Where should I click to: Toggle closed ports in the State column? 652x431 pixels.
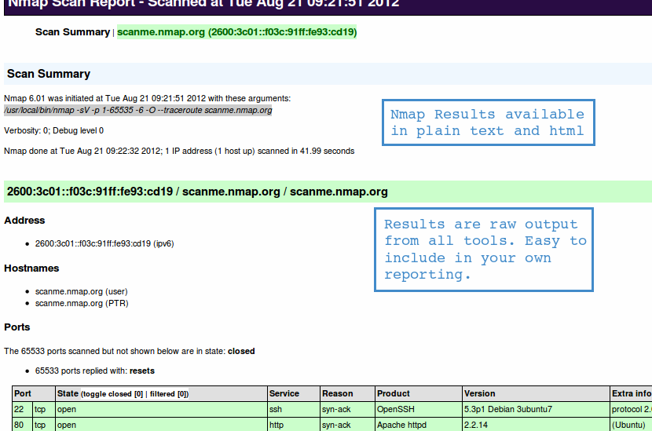112,394
